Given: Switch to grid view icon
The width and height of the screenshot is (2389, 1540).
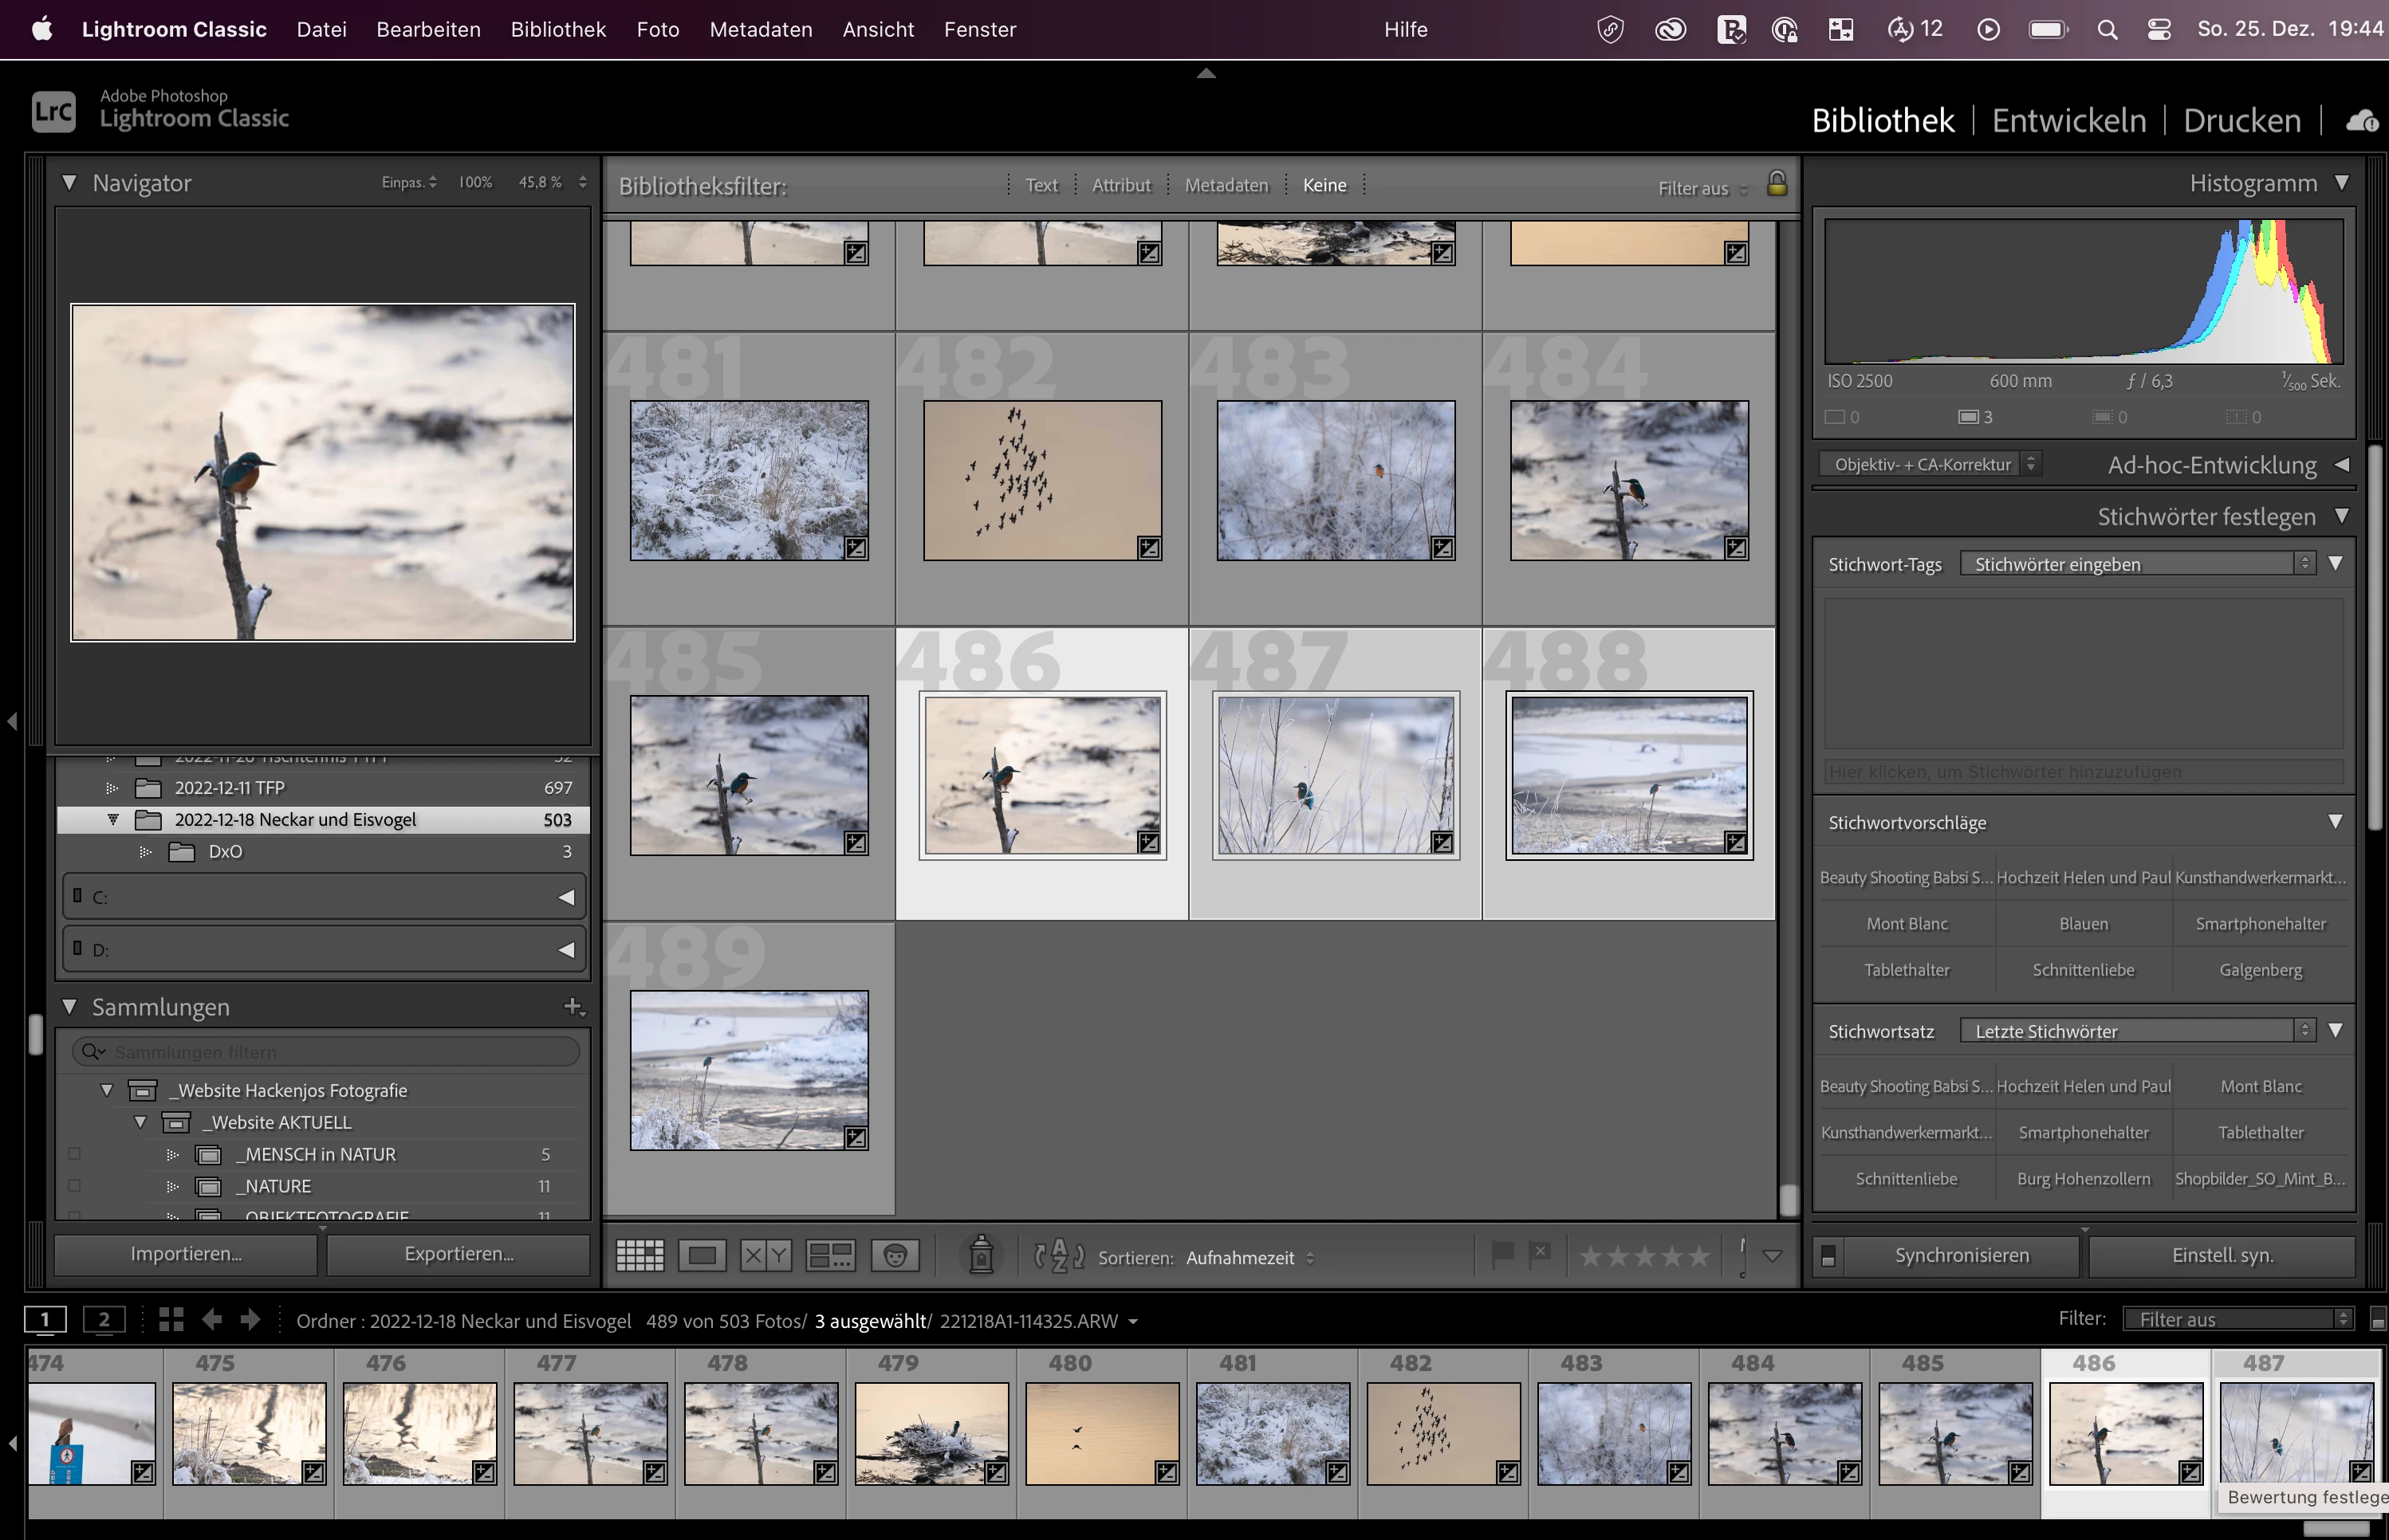Looking at the screenshot, I should (640, 1255).
